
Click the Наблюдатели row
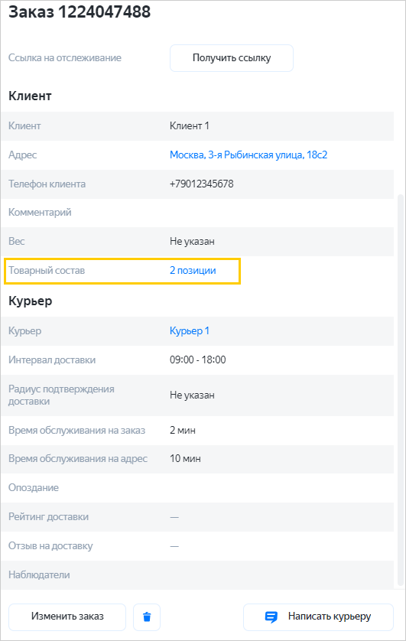(197, 574)
